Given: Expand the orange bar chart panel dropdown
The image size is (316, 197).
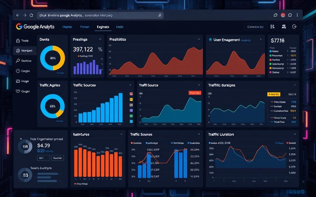Looking at the screenshot, I should coord(121,135).
